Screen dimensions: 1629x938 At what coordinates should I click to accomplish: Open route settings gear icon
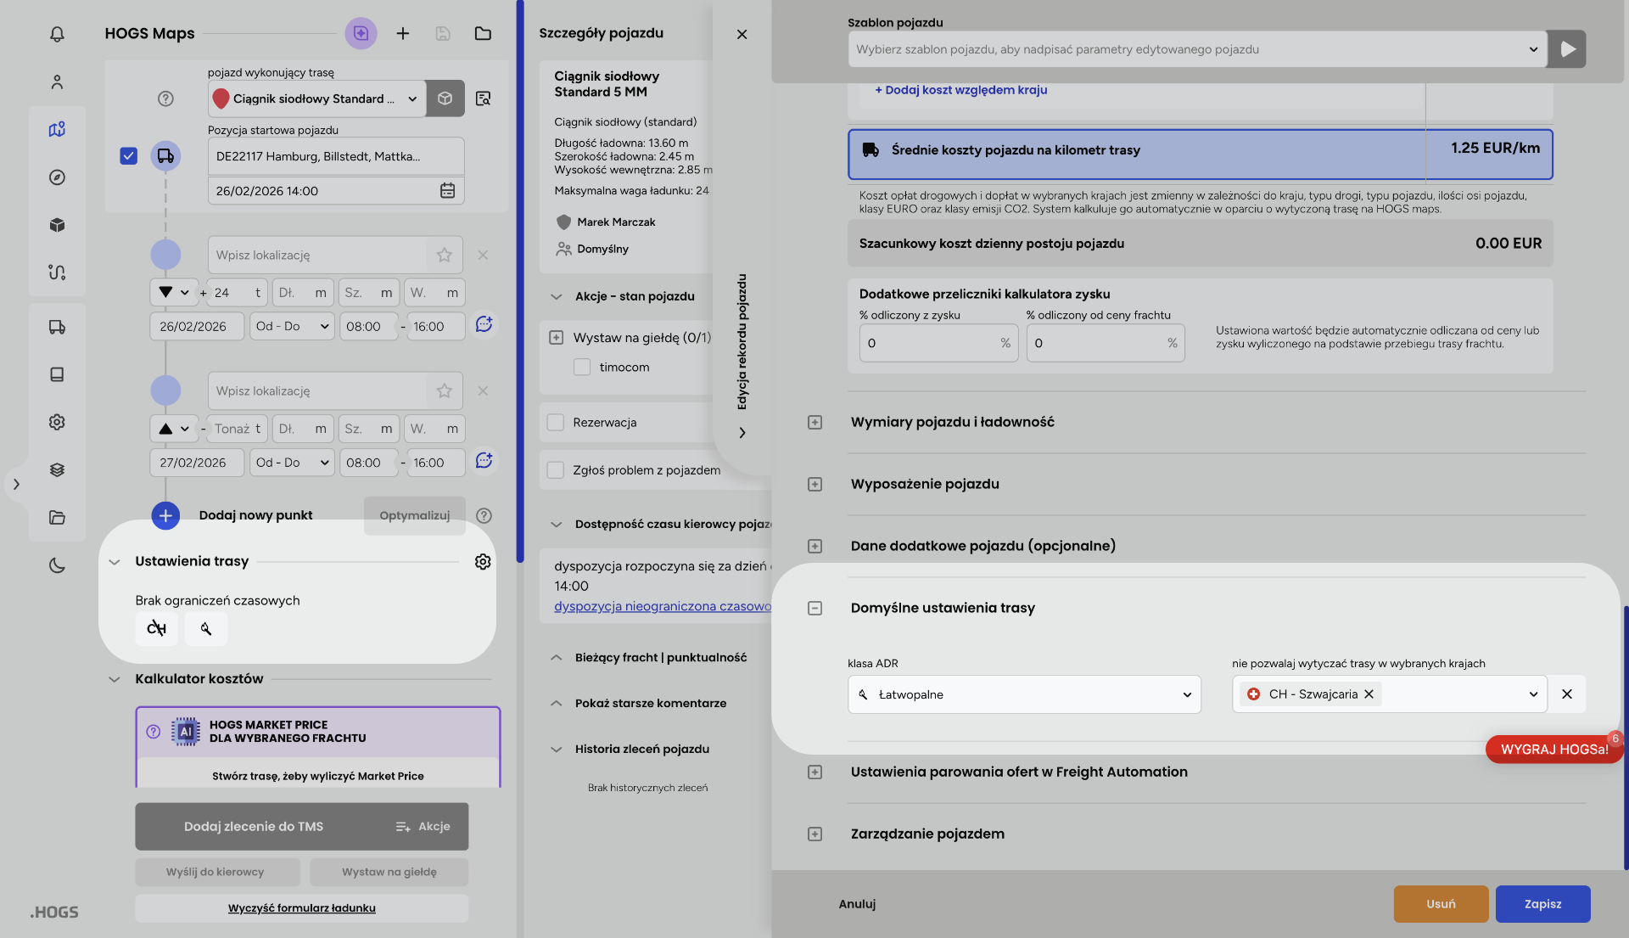pyautogui.click(x=483, y=562)
